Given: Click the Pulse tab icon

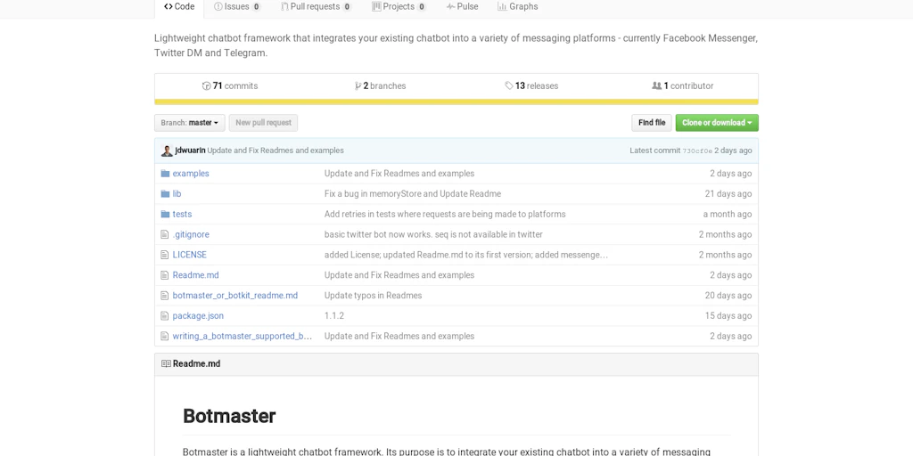Looking at the screenshot, I should [450, 7].
